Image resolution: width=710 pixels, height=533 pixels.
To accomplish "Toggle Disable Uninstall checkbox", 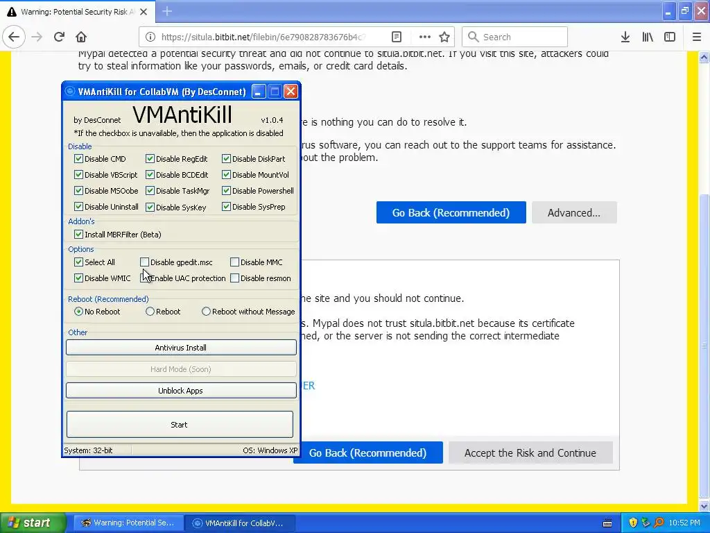I will (x=78, y=207).
